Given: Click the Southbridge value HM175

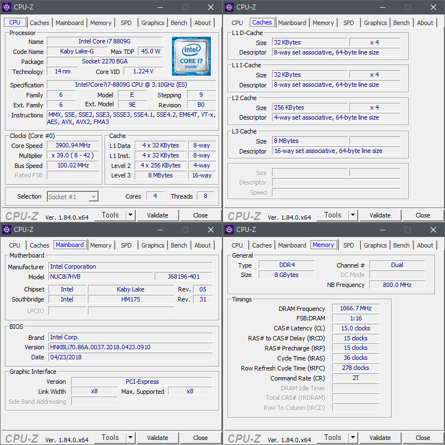Looking at the screenshot, I should (131, 299).
